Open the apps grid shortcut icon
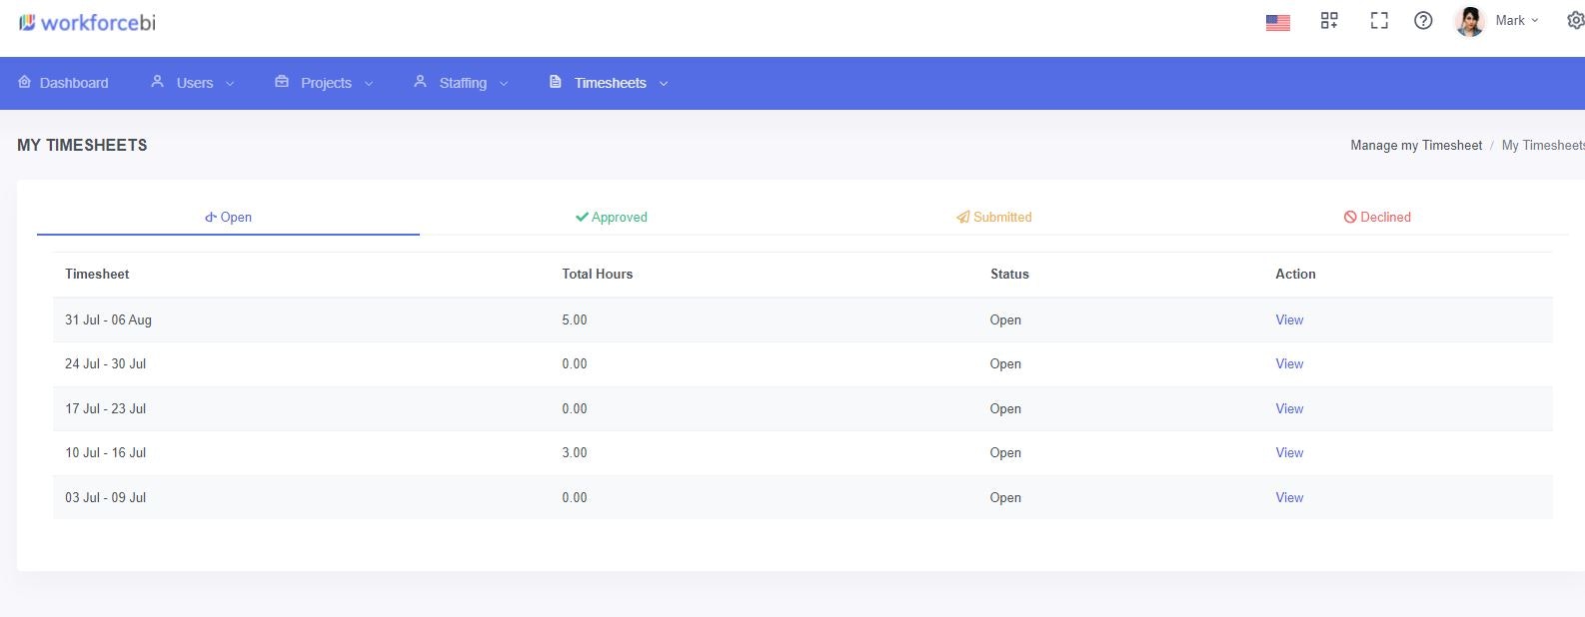Screen dimensions: 1585x617 point(1329,21)
